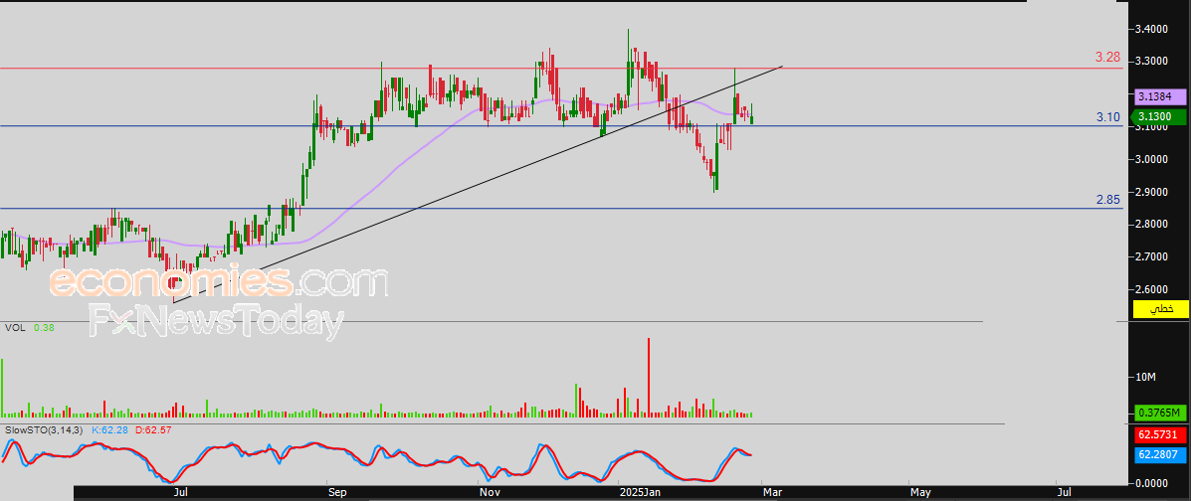The height and width of the screenshot is (501, 1191).
Task: Click the 3.4000 price axis label
Action: coord(1151,30)
